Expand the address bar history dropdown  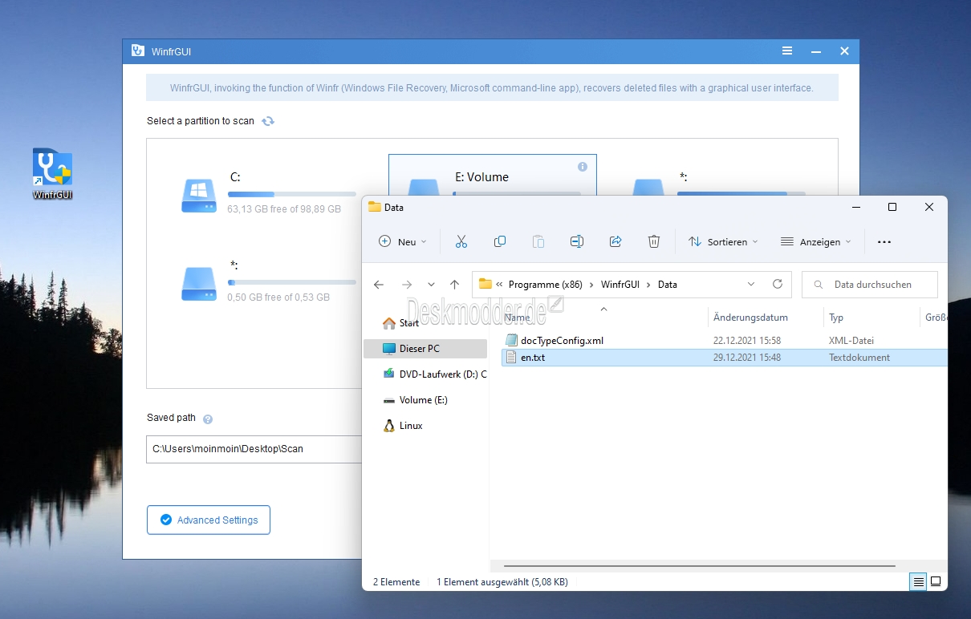(x=751, y=284)
